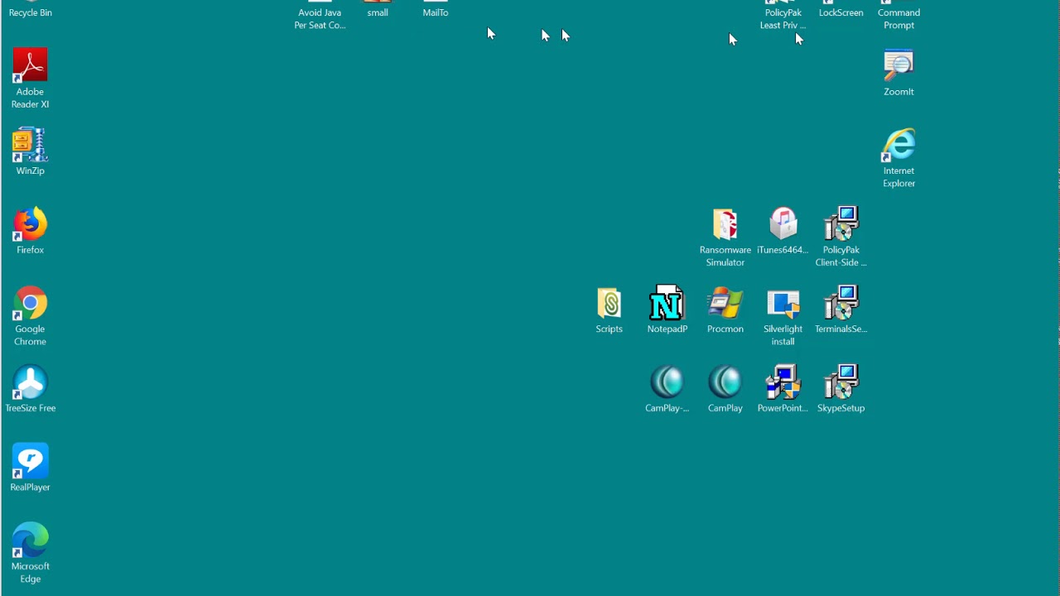Select the NotepadP desktop icon

667,304
